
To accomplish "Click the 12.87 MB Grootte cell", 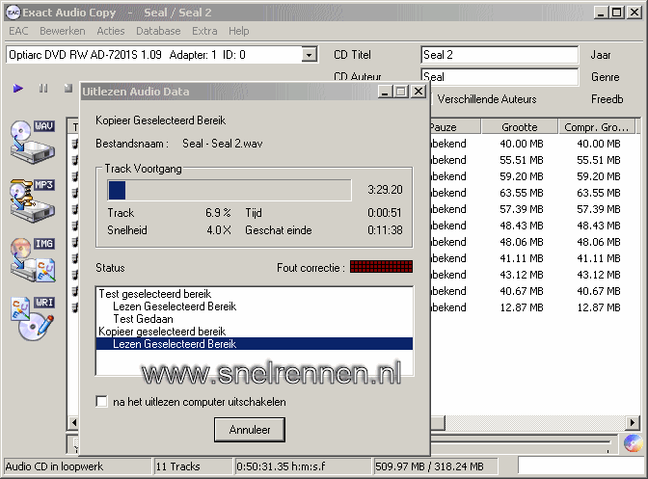I will click(x=521, y=307).
